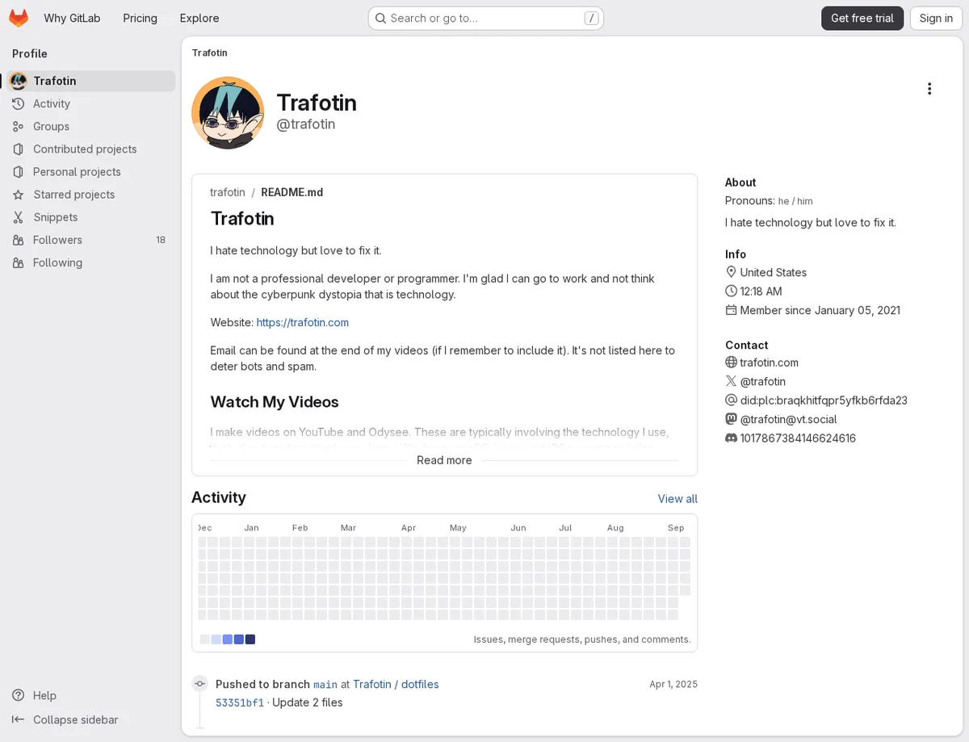Viewport: 969px width, 742px height.
Task: Open the Trafotin / dotfiles project link
Action: pos(396,684)
